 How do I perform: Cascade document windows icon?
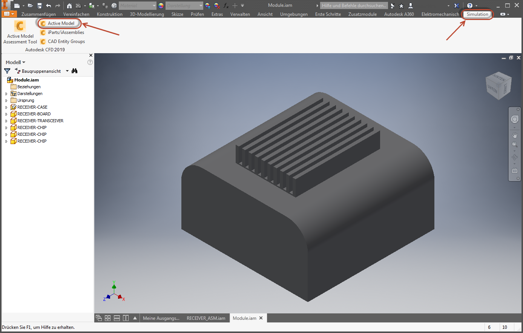pyautogui.click(x=99, y=318)
